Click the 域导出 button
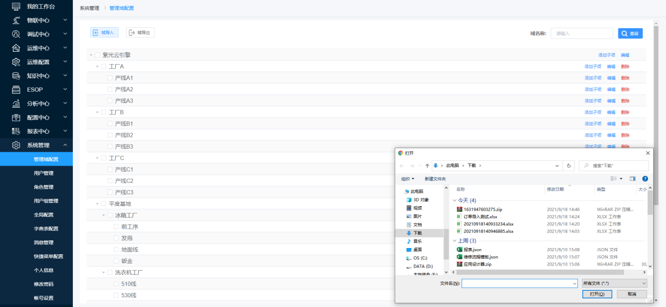The height and width of the screenshot is (307, 666). (140, 33)
